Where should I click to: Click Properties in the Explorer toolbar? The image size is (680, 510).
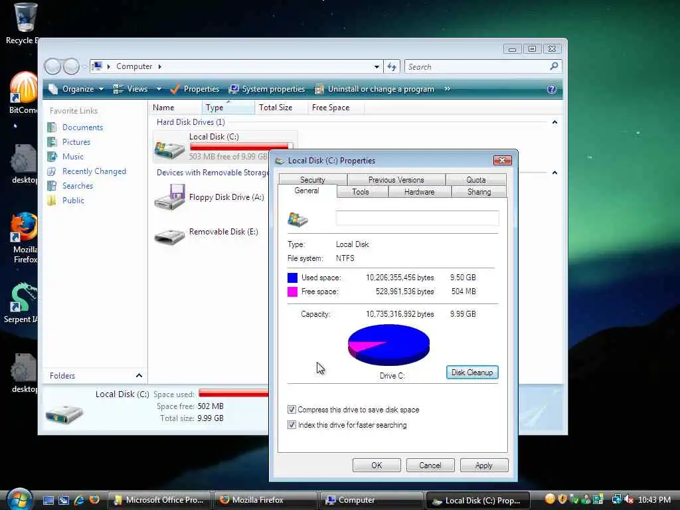click(195, 89)
